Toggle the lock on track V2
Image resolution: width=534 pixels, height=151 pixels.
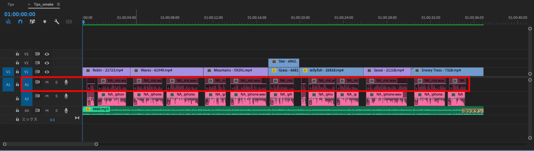18,63
